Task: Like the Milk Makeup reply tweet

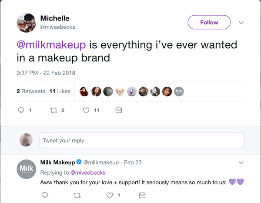Action: [x=109, y=196]
